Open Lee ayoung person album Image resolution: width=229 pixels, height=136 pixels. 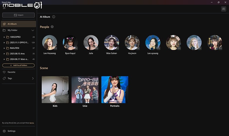click(153, 43)
